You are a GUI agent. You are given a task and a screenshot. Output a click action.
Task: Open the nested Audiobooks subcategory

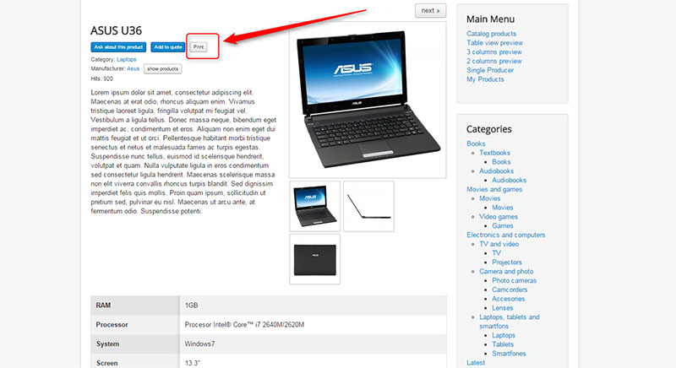tap(510, 180)
